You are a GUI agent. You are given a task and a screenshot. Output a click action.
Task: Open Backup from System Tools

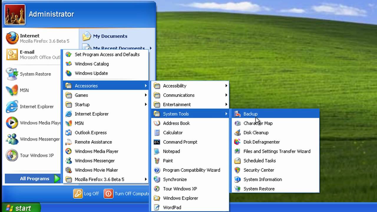tap(276, 114)
